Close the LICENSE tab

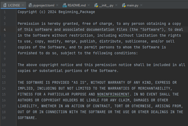23,5
